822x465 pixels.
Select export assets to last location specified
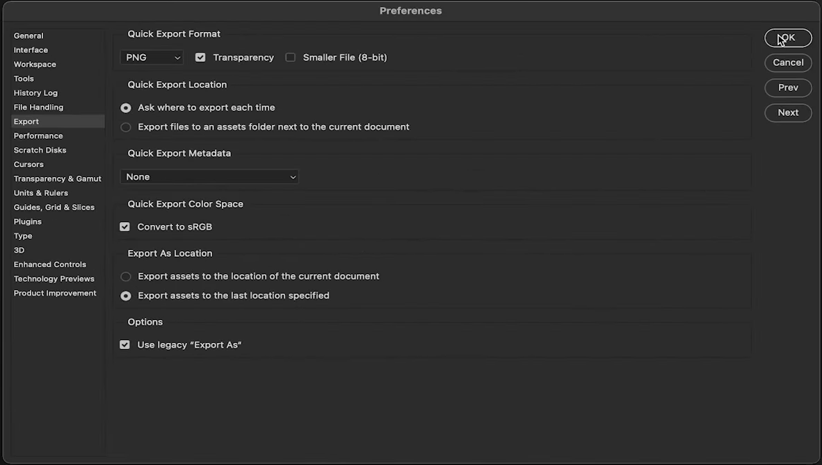coord(126,296)
